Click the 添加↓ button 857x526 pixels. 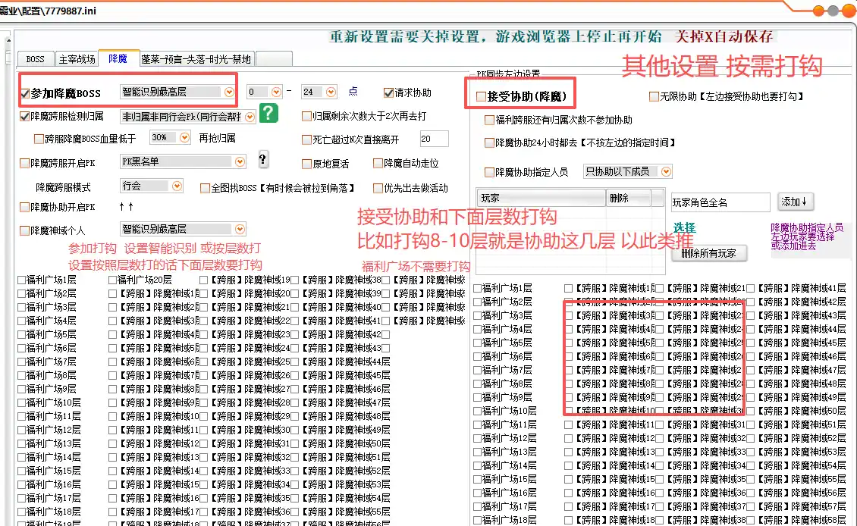pos(795,202)
